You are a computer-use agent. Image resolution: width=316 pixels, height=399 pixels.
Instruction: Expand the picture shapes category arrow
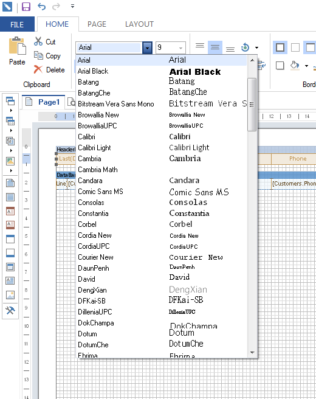coord(11,170)
